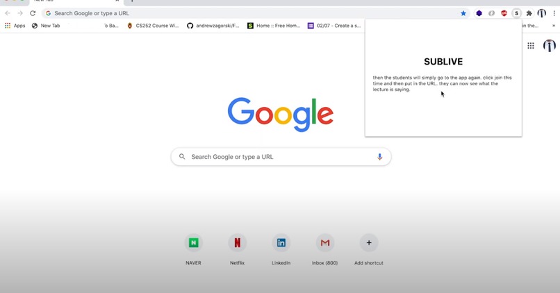The image size is (560, 293).
Task: Open the 02/07 - Create a s... bookmark
Action: [334, 26]
